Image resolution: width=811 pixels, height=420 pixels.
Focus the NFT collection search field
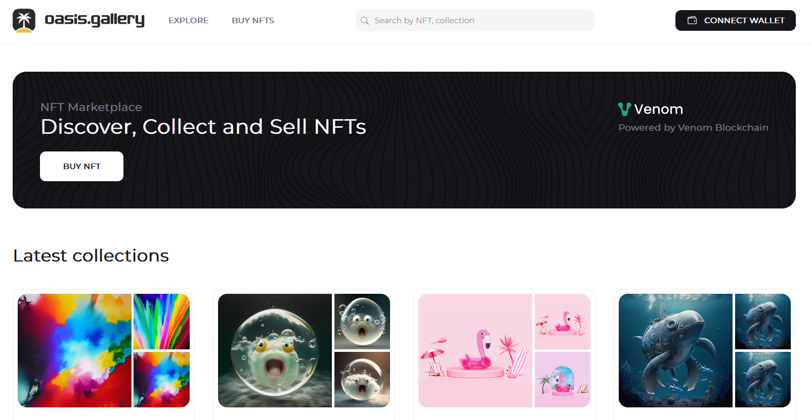[x=481, y=21]
